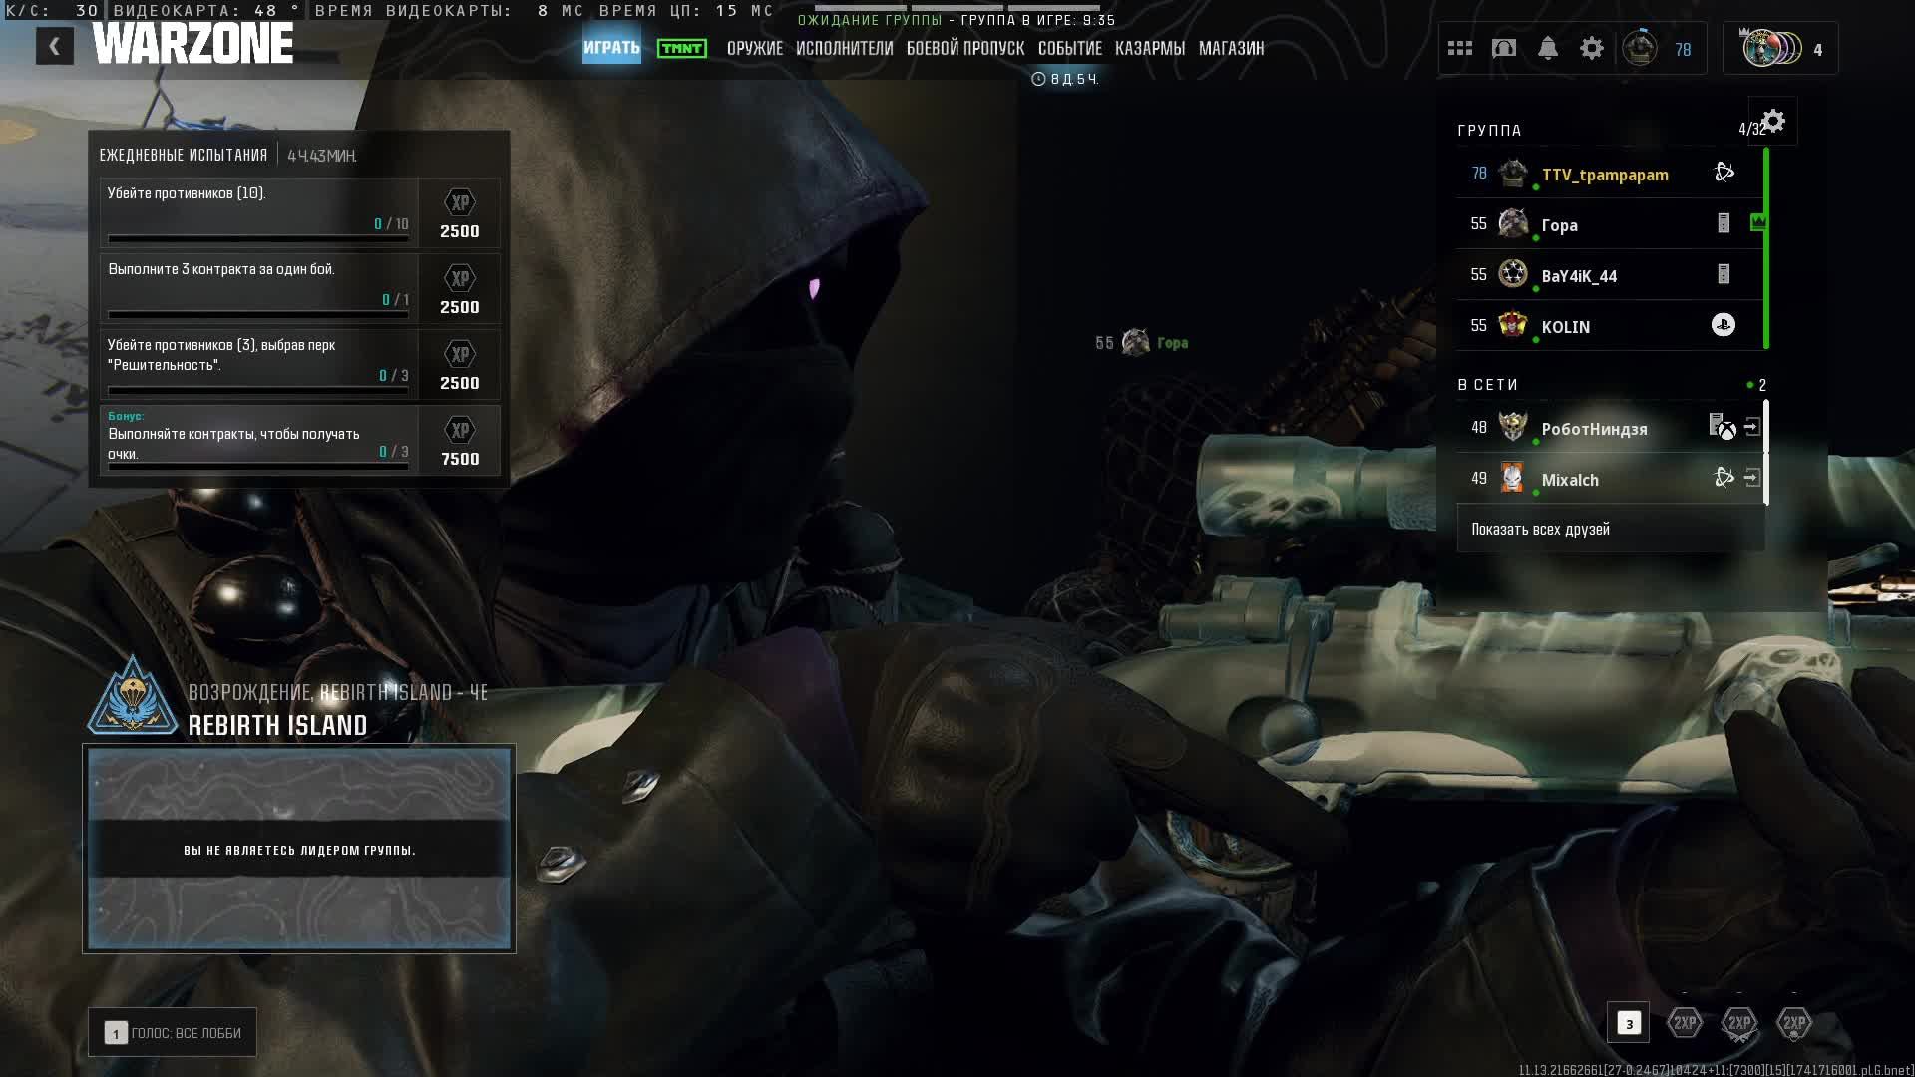Click the join icon next to Mixalch

[x=1752, y=478]
